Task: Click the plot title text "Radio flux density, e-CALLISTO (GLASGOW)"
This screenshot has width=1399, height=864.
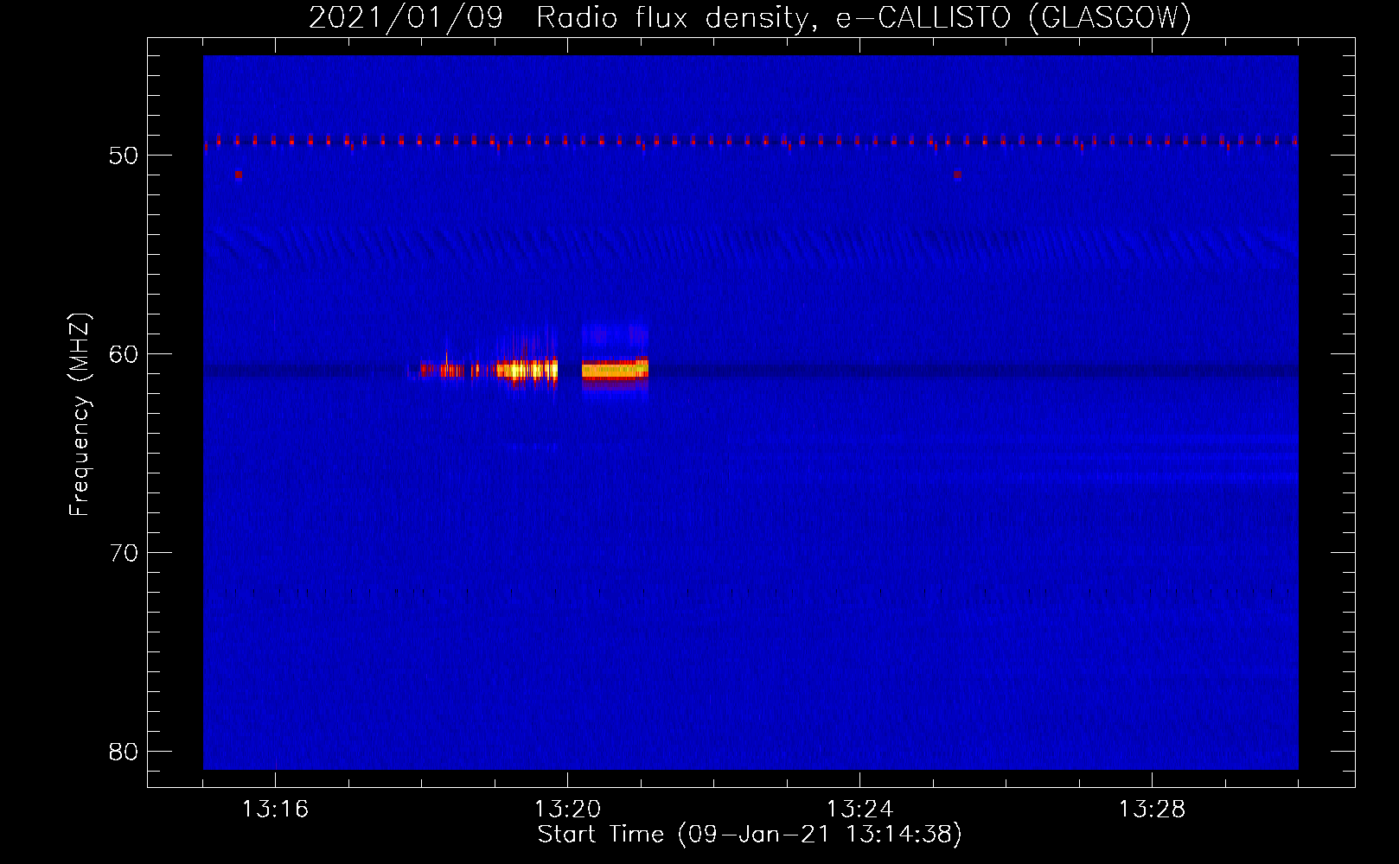Action: click(864, 17)
